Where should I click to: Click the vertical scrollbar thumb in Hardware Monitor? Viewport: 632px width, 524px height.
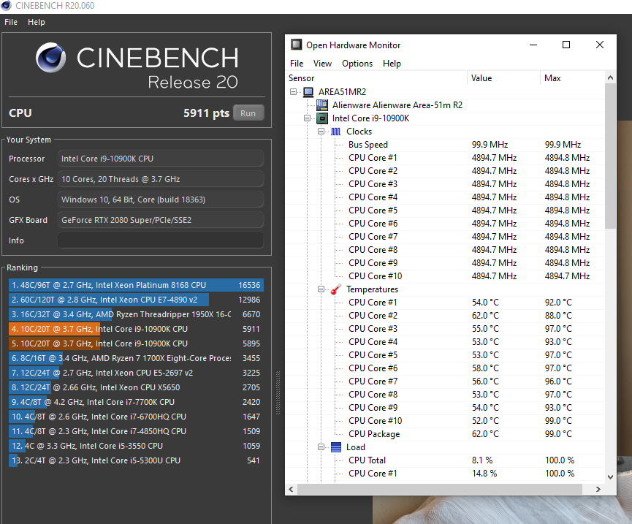tap(610, 156)
